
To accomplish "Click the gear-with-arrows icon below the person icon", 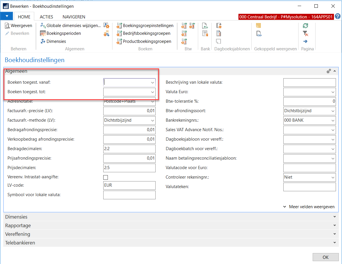I will coord(106,34).
